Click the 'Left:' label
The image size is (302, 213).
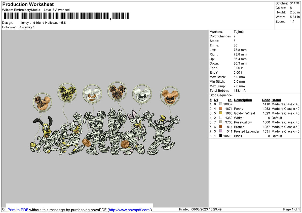(x=213, y=50)
